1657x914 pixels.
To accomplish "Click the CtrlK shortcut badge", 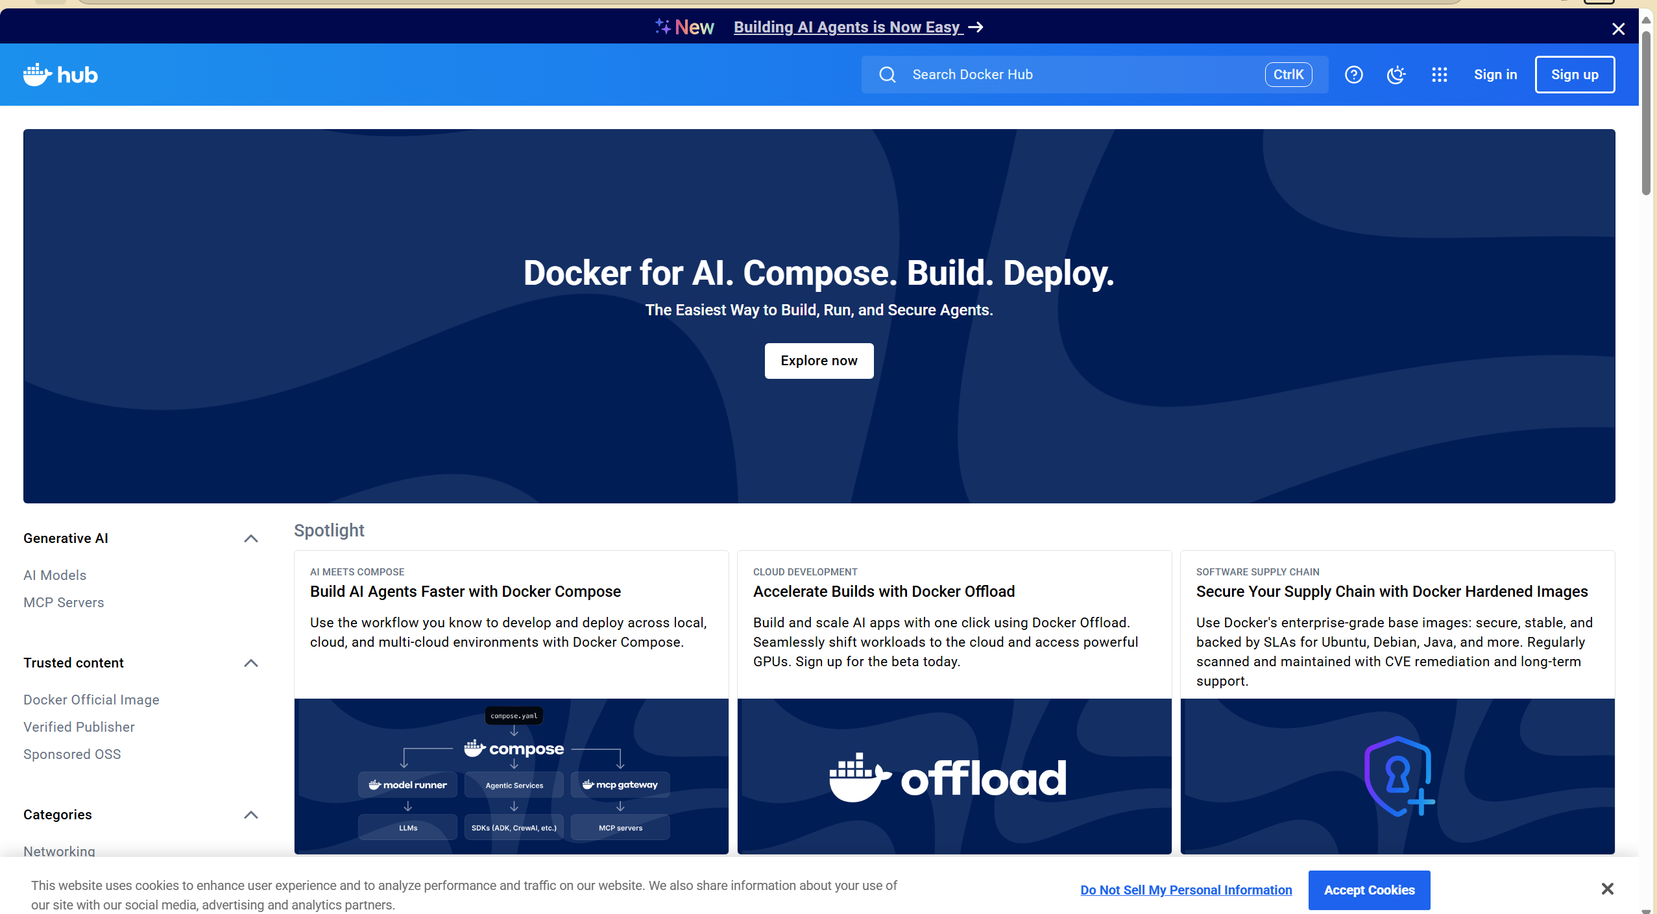I will click(1288, 75).
